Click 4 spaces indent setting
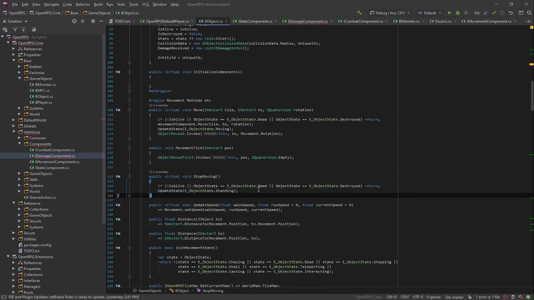534x300 pixels. (x=433, y=297)
